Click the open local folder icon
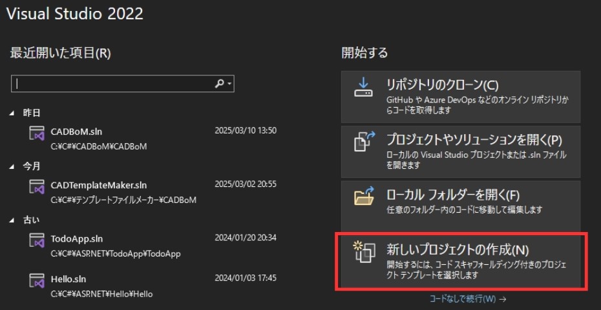This screenshot has height=310, width=601. (364, 196)
